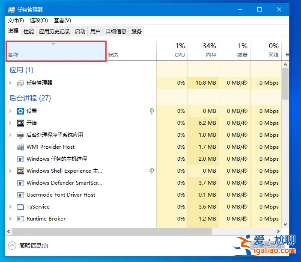Image resolution: width=301 pixels, height=262 pixels.
Task: Close the Task Manager window
Action: pyautogui.click(x=279, y=9)
